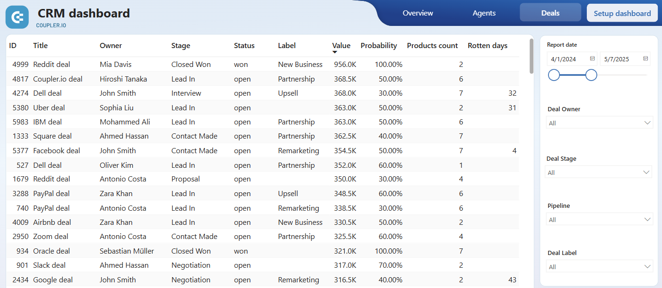The height and width of the screenshot is (288, 662).
Task: Click the Mia Davis owner cell
Action: coord(115,64)
